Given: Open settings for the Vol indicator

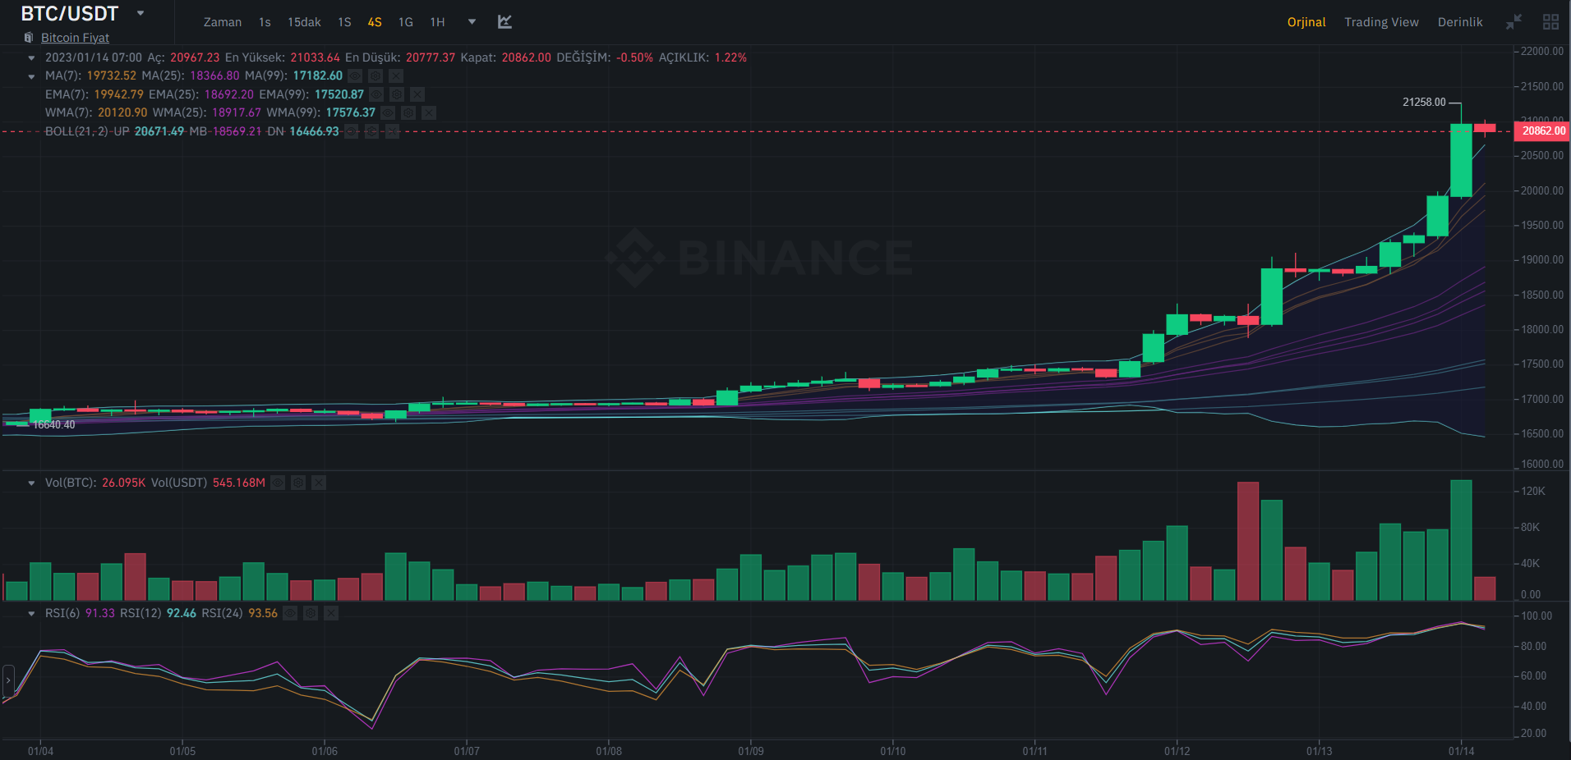Looking at the screenshot, I should pos(298,483).
